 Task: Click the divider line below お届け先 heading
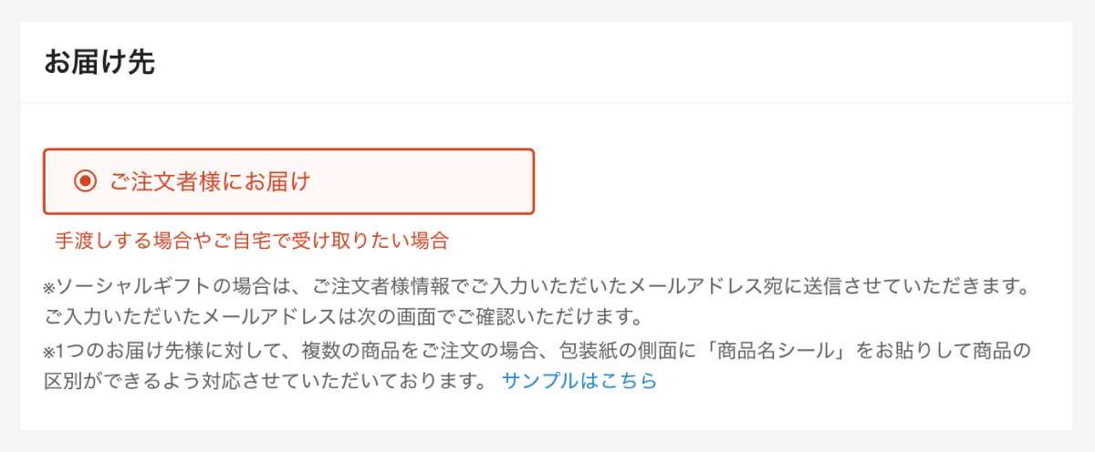(x=546, y=103)
